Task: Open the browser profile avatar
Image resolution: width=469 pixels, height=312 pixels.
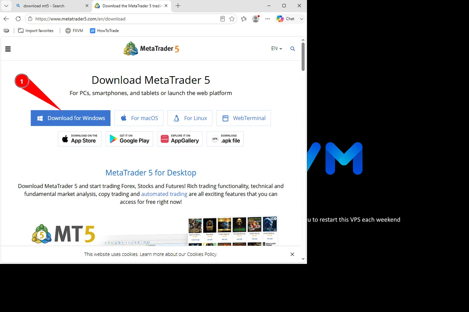Action: click(x=256, y=19)
